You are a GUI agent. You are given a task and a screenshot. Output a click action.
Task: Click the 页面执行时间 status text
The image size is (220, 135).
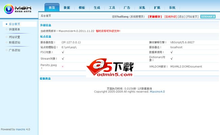[x=129, y=88]
